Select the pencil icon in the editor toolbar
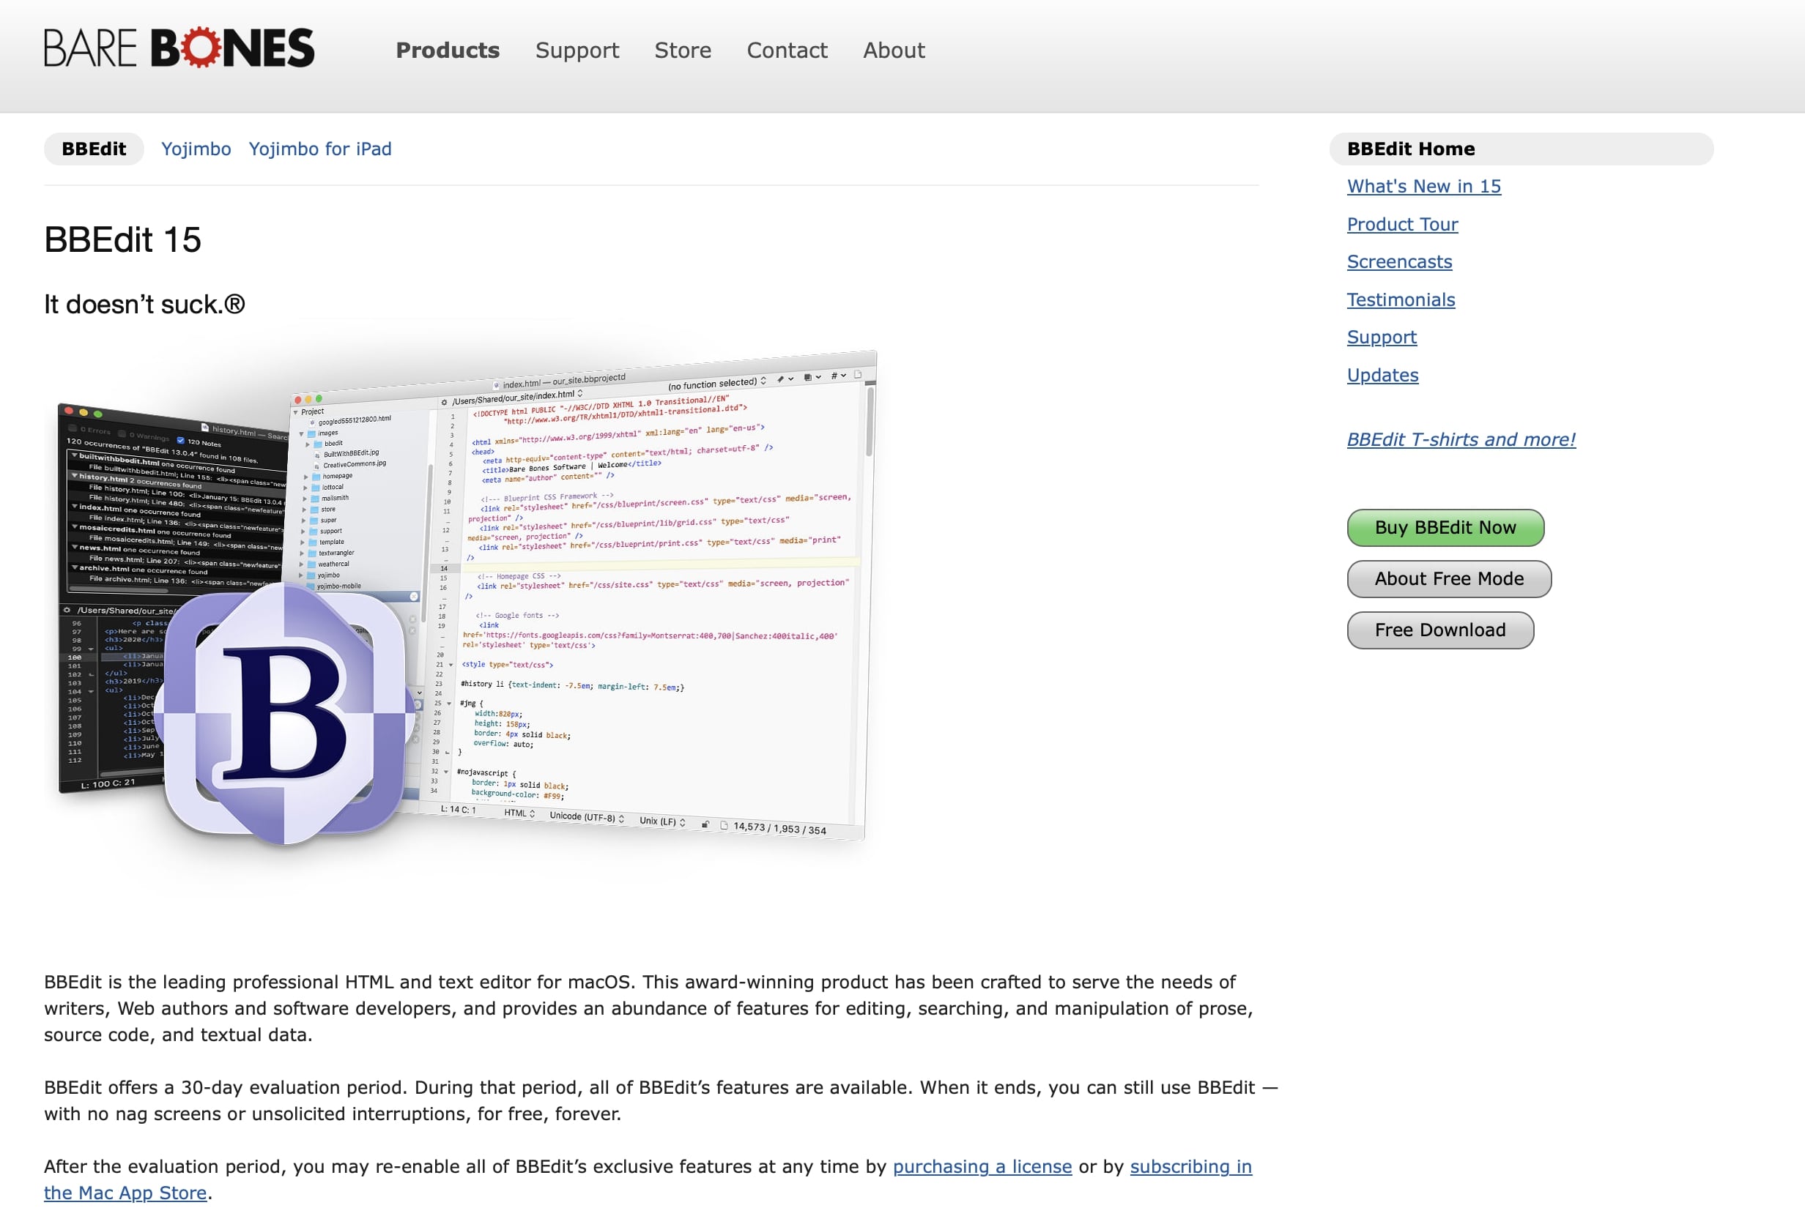Viewport: 1805px width, 1208px height. pos(781,379)
